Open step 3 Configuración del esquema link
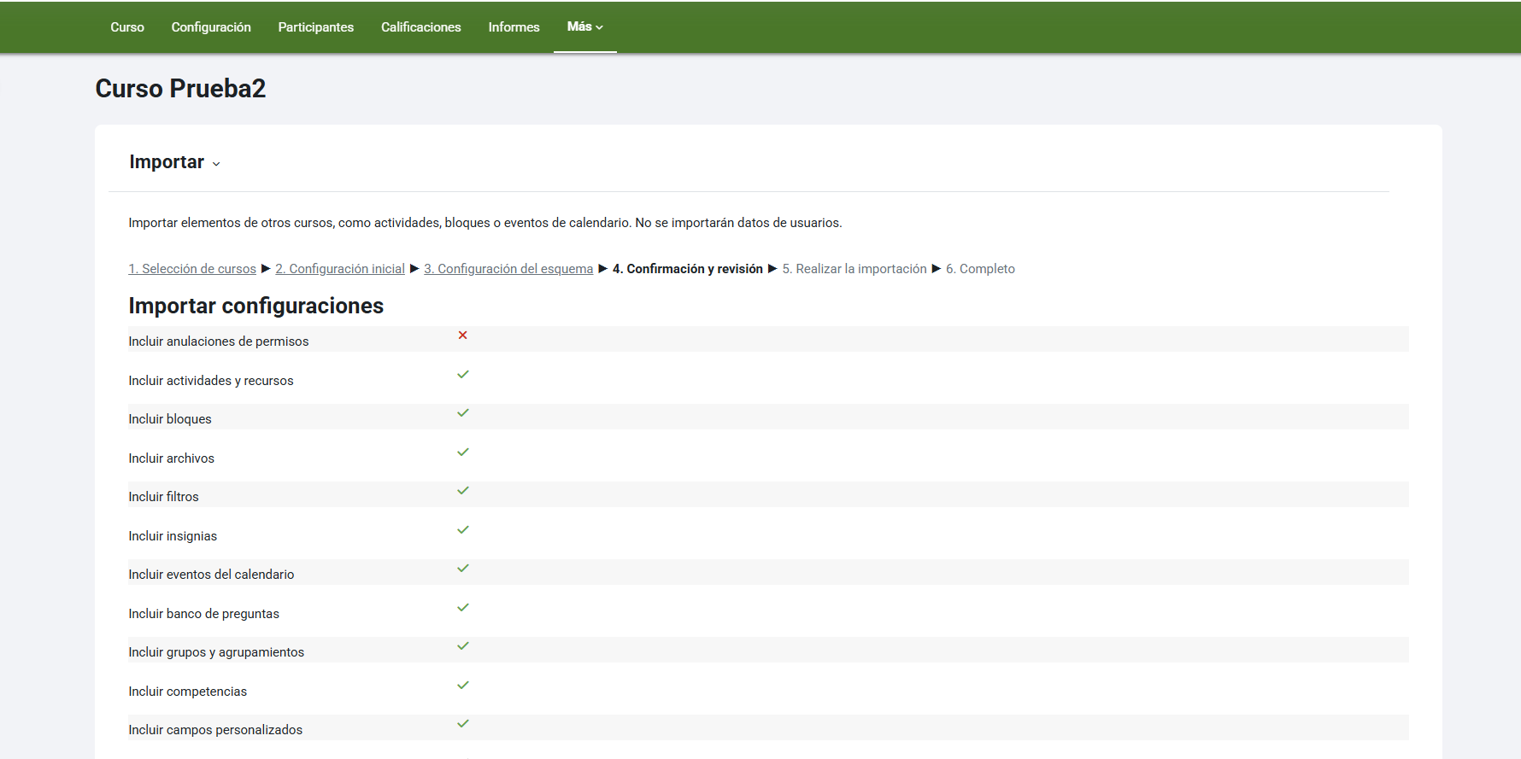Viewport: 1521px width, 759px height. 508,269
